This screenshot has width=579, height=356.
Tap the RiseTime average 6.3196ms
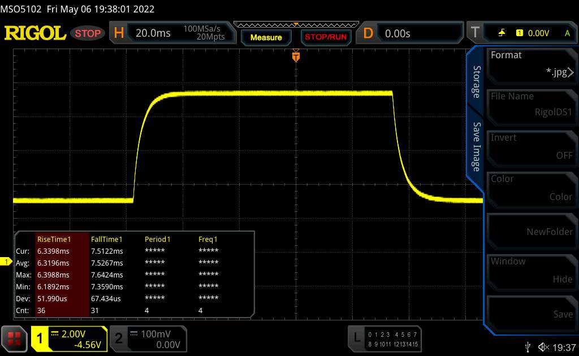coord(53,263)
